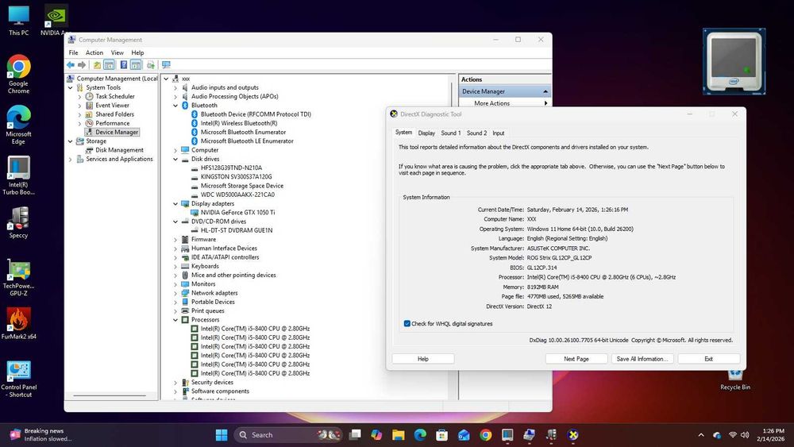This screenshot has width=794, height=447.
Task: Open Google Chrome desktop shortcut
Action: click(18, 74)
